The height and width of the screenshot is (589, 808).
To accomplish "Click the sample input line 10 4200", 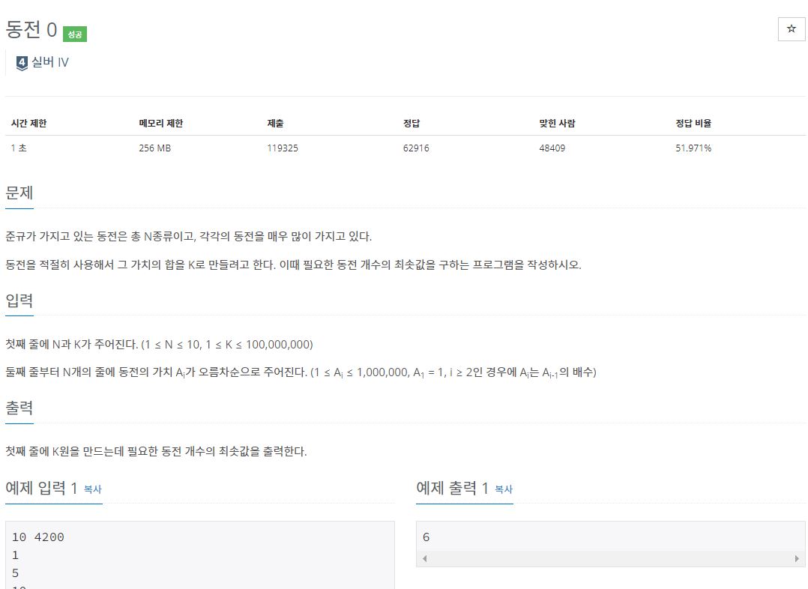I will point(38,537).
